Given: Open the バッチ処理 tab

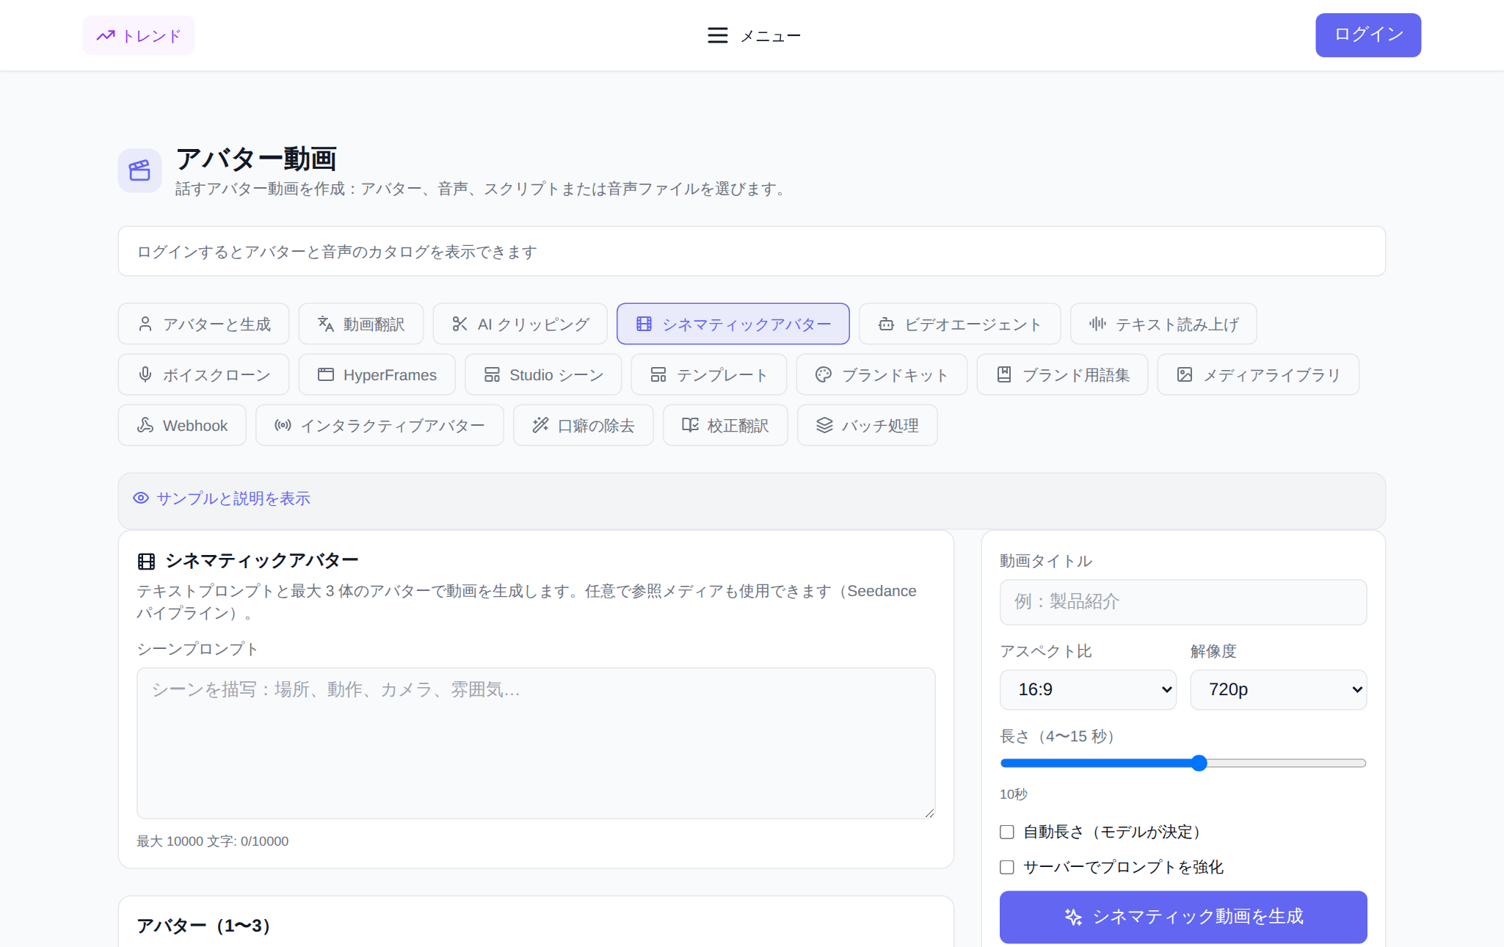Looking at the screenshot, I should (x=867, y=425).
